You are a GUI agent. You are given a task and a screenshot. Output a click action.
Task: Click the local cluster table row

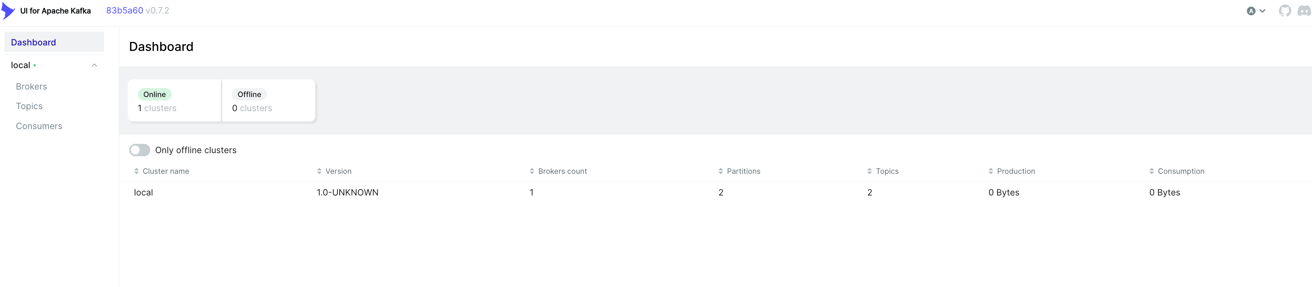pos(143,192)
